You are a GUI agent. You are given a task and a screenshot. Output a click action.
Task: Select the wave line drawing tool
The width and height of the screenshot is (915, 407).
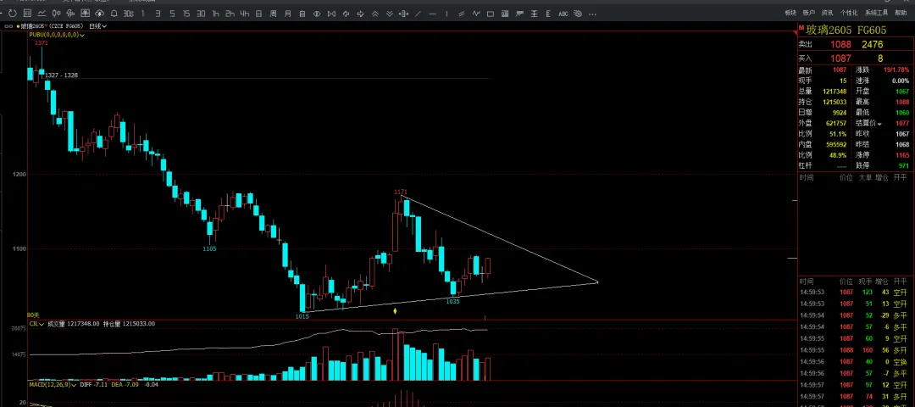[x=476, y=13]
